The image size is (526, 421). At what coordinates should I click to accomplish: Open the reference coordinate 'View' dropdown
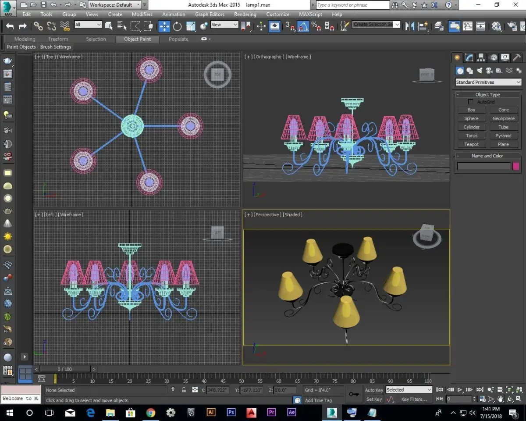click(224, 25)
